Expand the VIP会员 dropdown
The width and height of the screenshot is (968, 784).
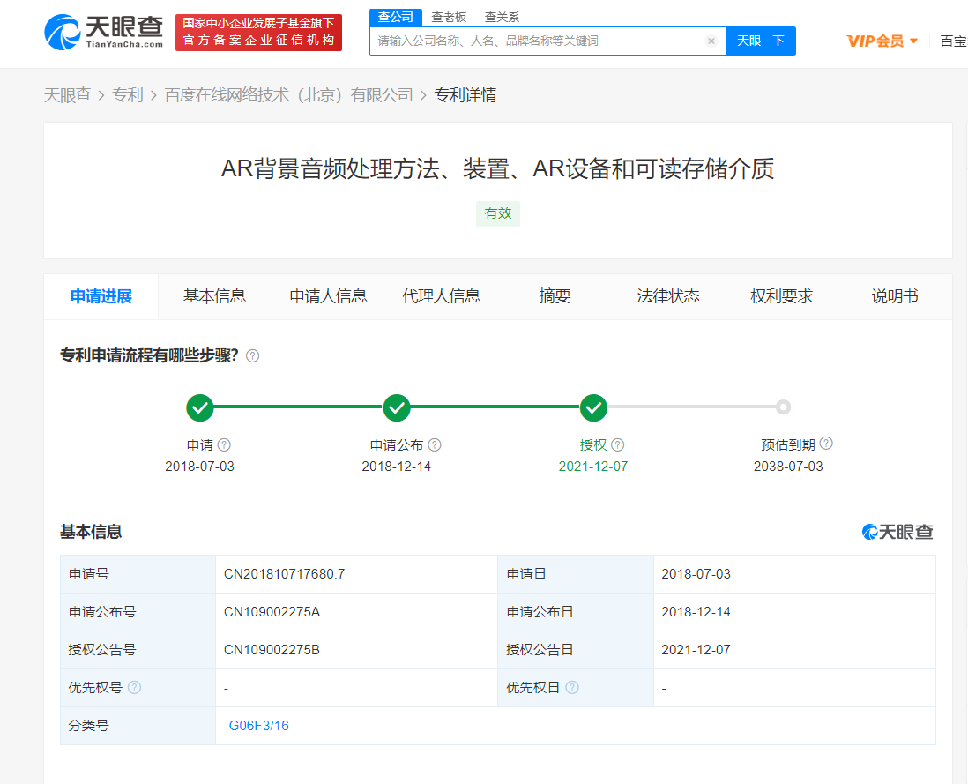[882, 41]
